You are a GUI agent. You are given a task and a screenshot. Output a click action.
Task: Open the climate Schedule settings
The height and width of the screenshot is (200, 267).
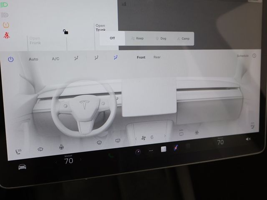[243, 56]
